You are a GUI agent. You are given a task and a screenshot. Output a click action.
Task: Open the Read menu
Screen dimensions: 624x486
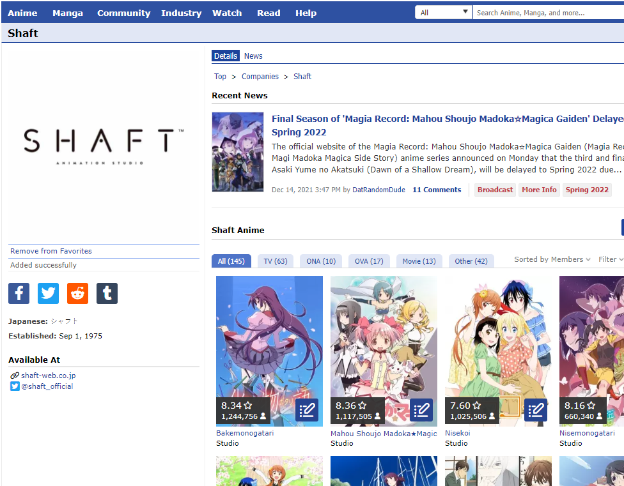tap(269, 13)
